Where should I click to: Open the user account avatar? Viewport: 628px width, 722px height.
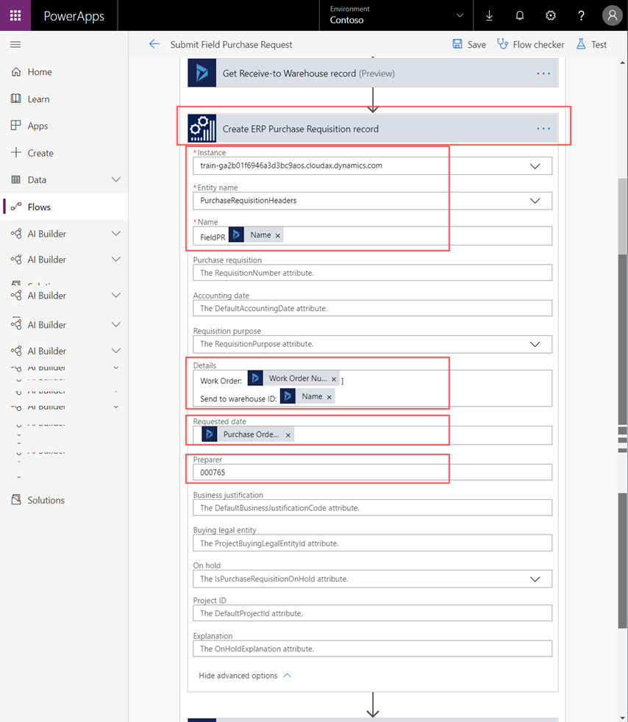611,15
